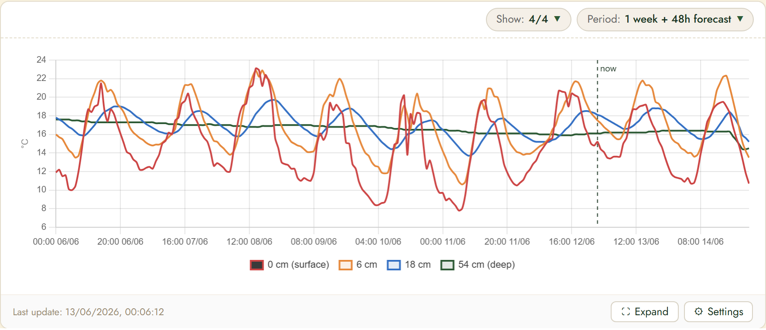Click the 12:00 13/06 axis label
This screenshot has width=766, height=330.
(x=636, y=242)
